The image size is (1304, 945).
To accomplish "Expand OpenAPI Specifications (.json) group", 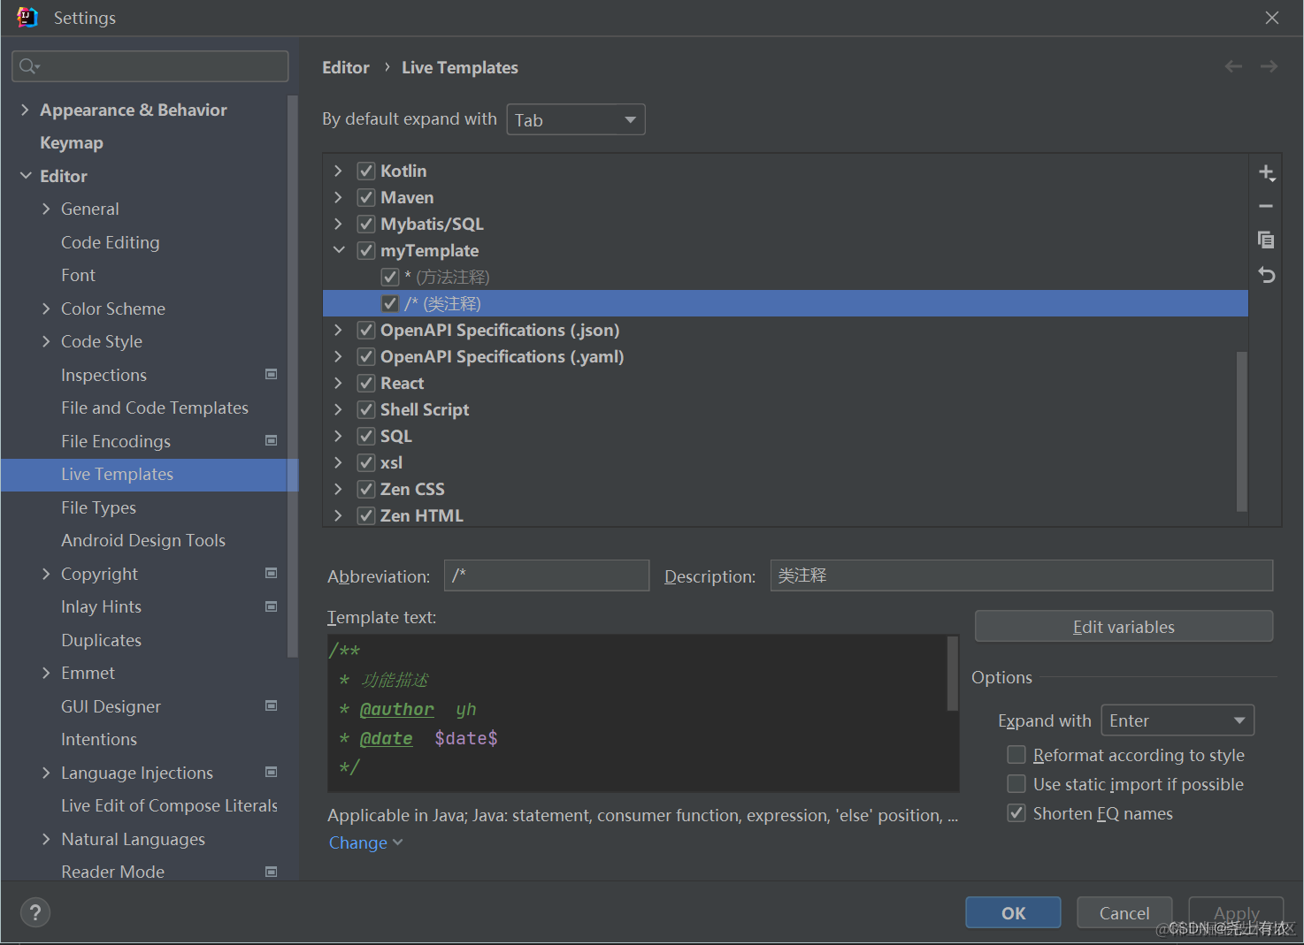I will [338, 330].
